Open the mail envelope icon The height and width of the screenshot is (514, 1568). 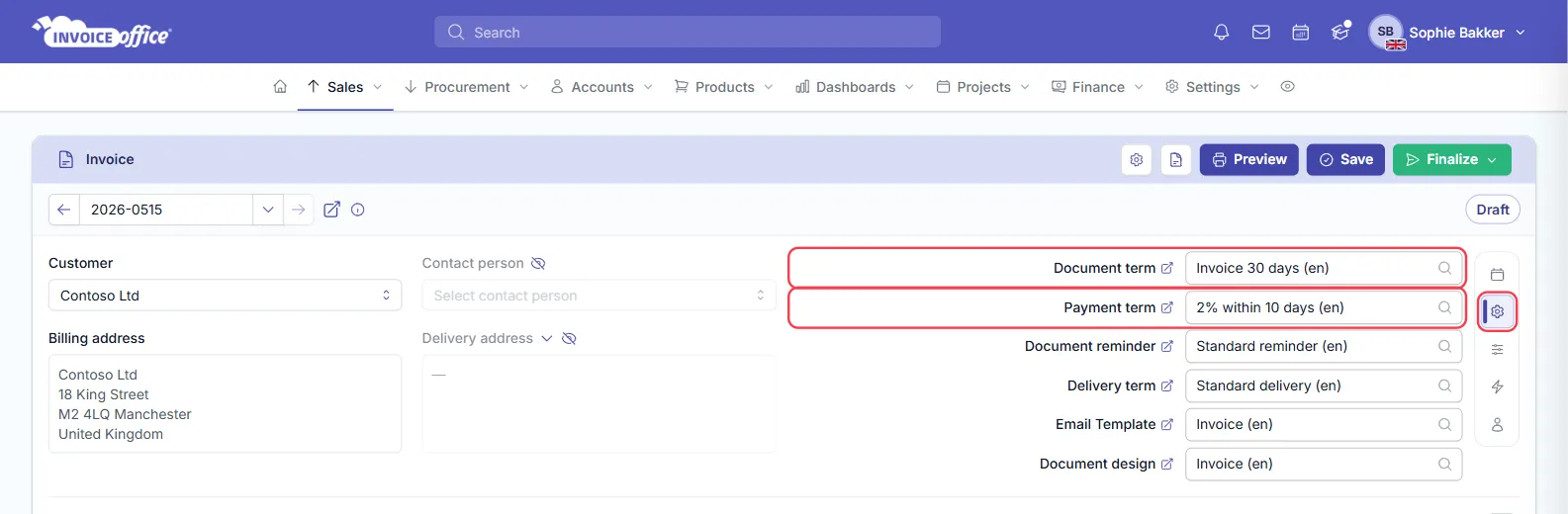[1260, 33]
